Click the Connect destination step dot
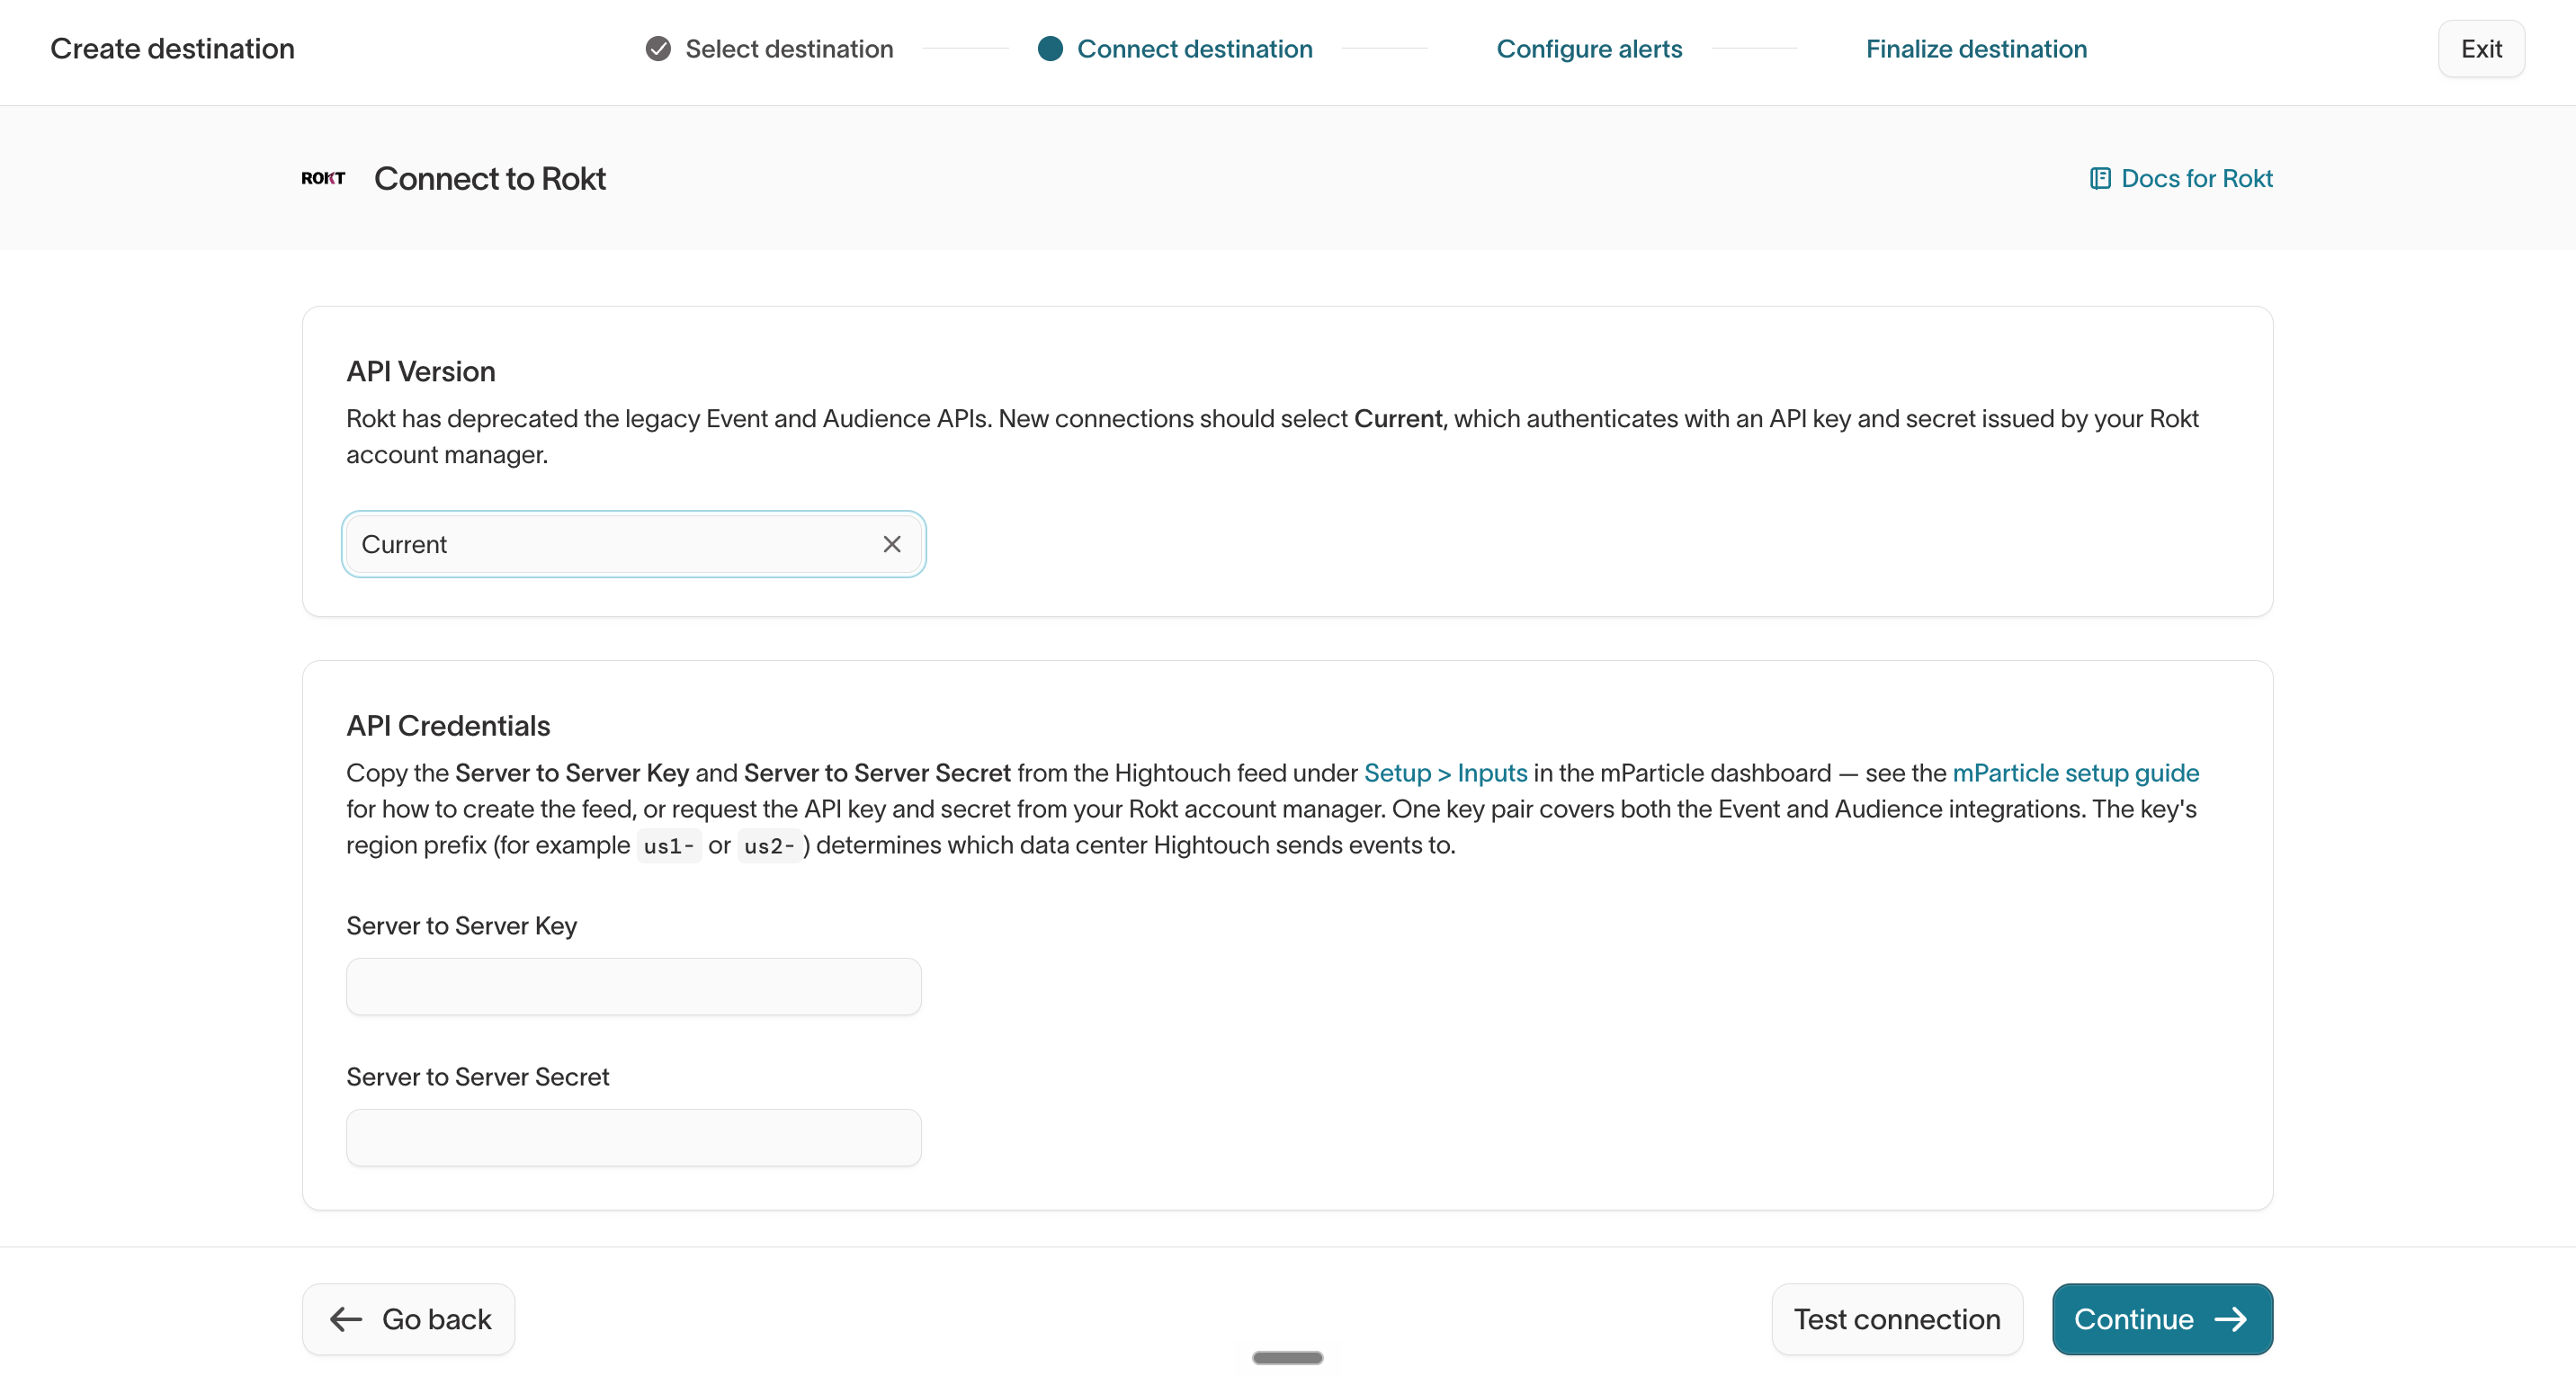This screenshot has width=2576, height=1385. 1050,48
